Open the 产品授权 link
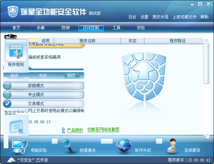The height and width of the screenshot is (164, 214). (75, 130)
